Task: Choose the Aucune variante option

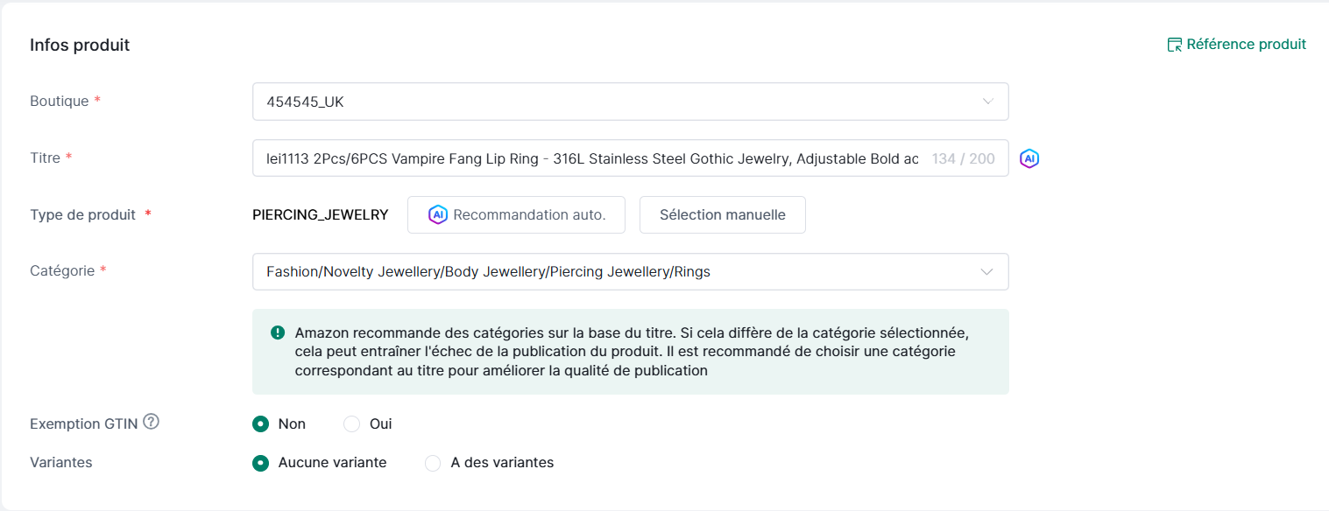Action: 260,463
